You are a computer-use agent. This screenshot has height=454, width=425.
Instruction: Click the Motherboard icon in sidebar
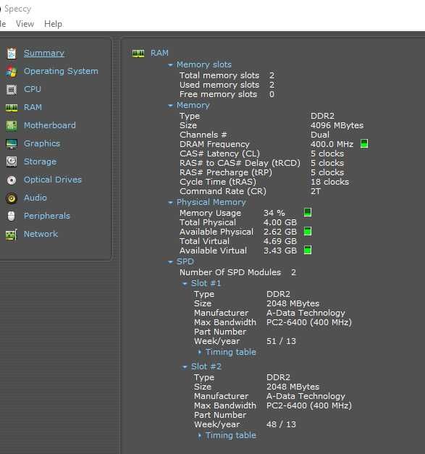click(x=12, y=126)
